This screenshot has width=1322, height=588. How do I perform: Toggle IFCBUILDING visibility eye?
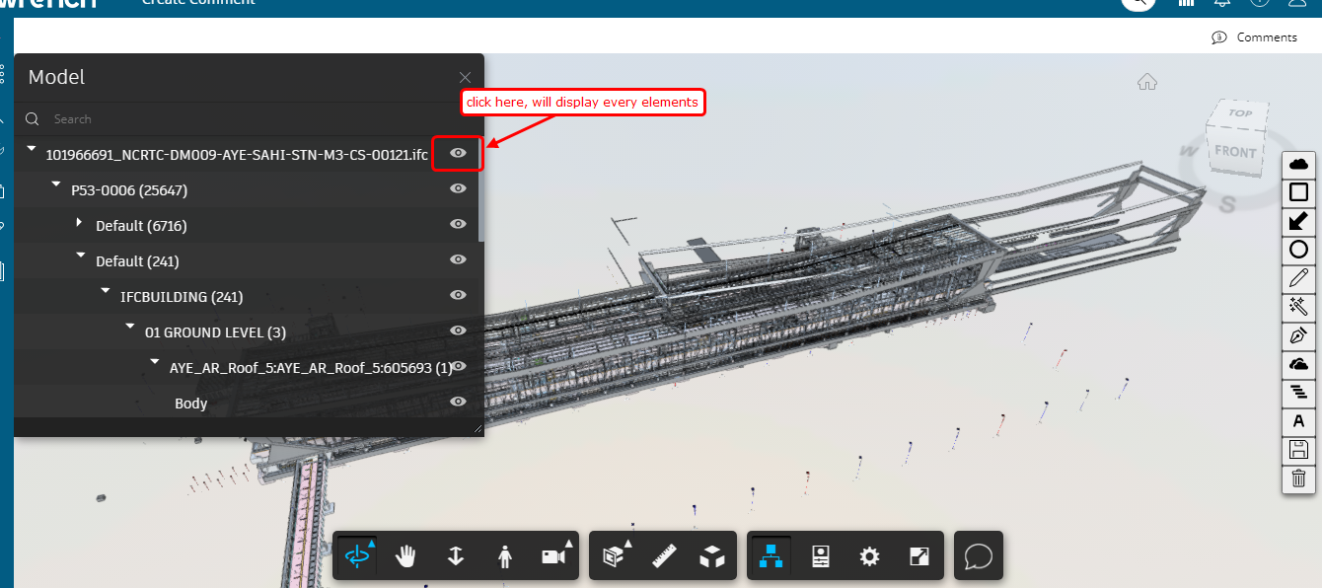pos(457,295)
